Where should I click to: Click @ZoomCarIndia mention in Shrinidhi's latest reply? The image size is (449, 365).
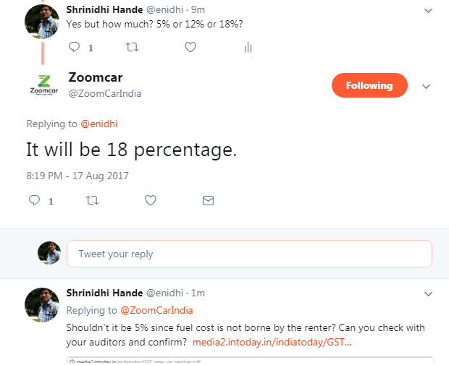tap(156, 310)
